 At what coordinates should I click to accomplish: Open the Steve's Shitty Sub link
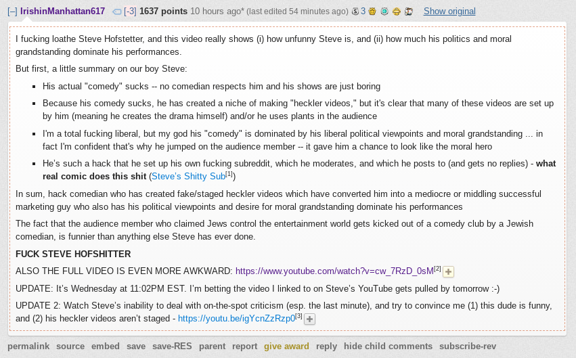click(x=188, y=176)
